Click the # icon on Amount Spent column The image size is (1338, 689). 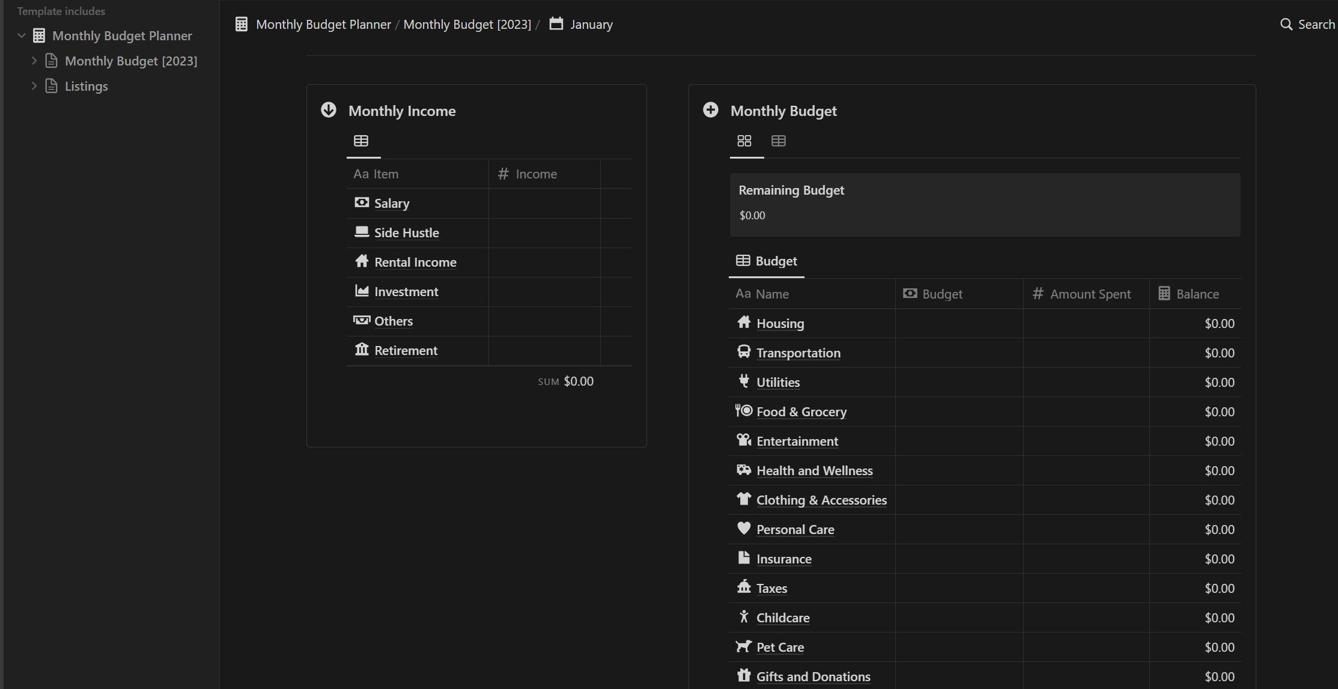pyautogui.click(x=1038, y=294)
